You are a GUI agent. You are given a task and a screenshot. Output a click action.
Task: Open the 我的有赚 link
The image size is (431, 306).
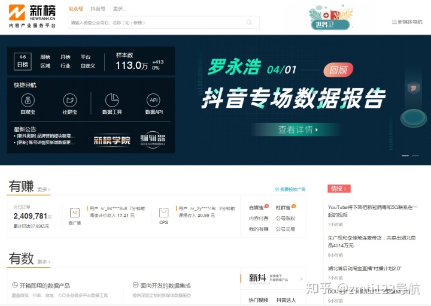pos(259,229)
